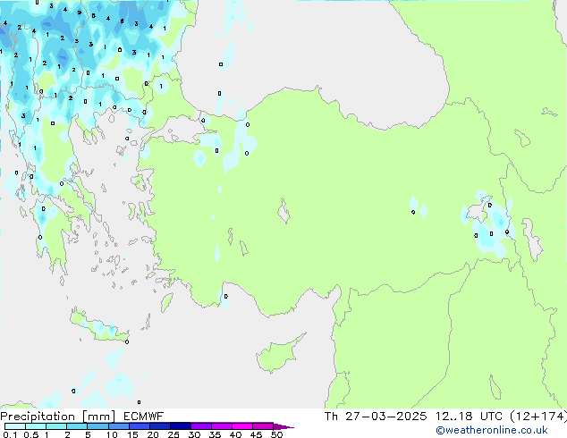This screenshot has height=438, width=567.
Task: Select the 25–30 mm navy legend swatch
Action: tap(180, 426)
